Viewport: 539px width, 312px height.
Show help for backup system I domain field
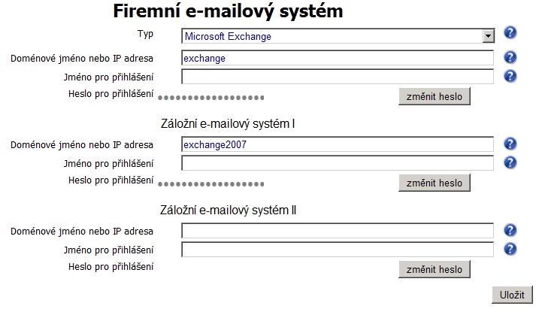(510, 144)
